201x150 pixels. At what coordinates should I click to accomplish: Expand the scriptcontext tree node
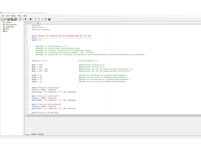[2, 27]
